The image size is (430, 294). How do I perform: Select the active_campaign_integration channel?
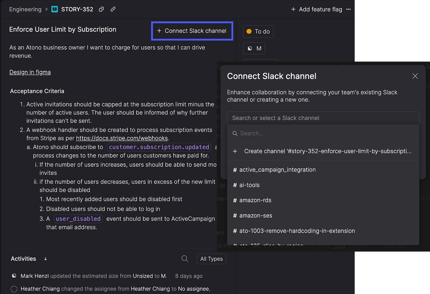[323, 170]
